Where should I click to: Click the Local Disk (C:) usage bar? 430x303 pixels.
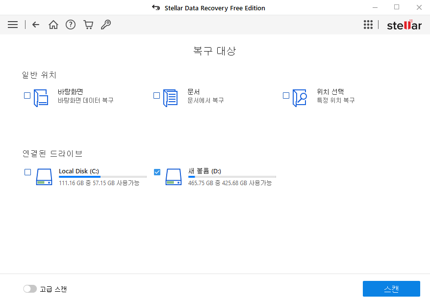pyautogui.click(x=102, y=178)
